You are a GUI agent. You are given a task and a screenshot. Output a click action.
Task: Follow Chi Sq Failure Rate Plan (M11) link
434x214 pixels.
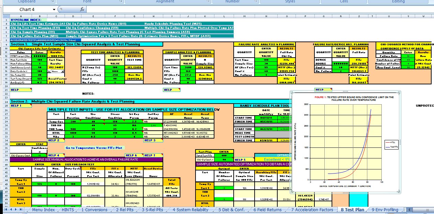click(x=34, y=36)
